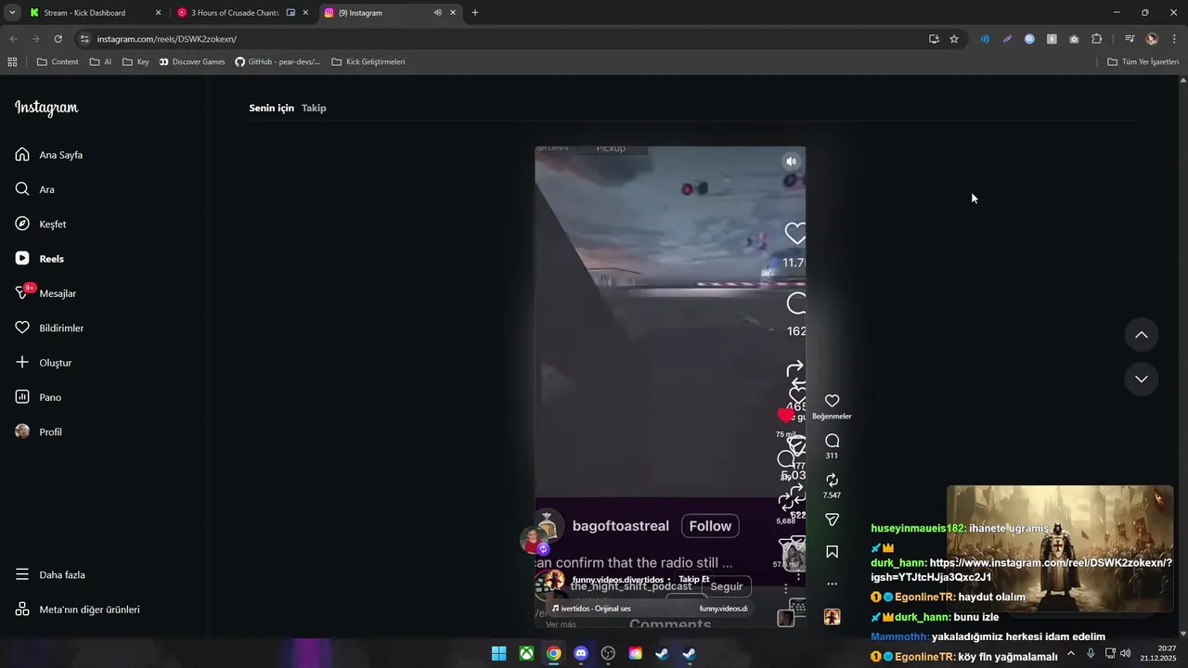
Task: Close the Stream - Kick Dashboard tab
Action: [158, 13]
